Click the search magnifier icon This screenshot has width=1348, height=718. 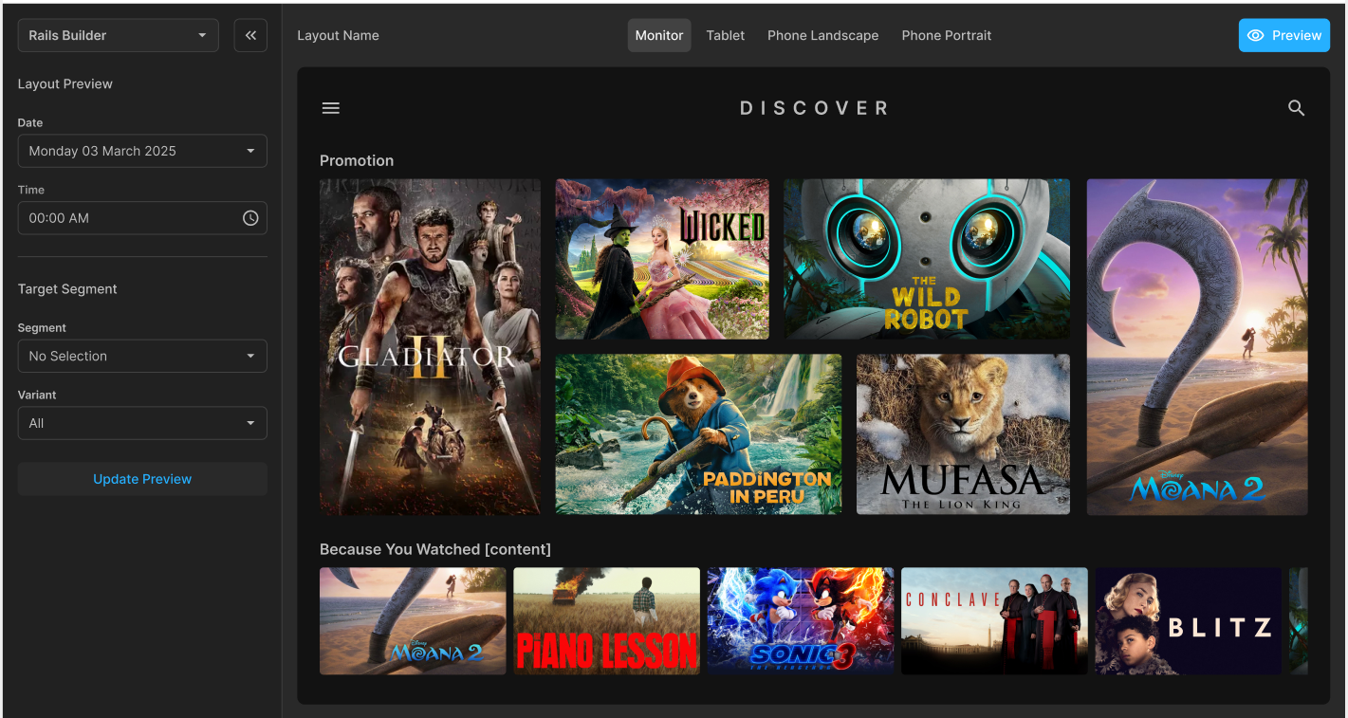tap(1297, 108)
